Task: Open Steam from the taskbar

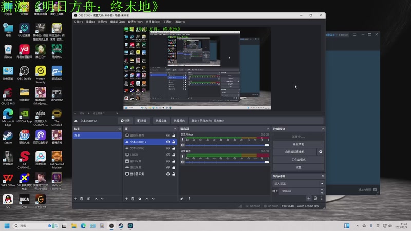Action: point(121,226)
